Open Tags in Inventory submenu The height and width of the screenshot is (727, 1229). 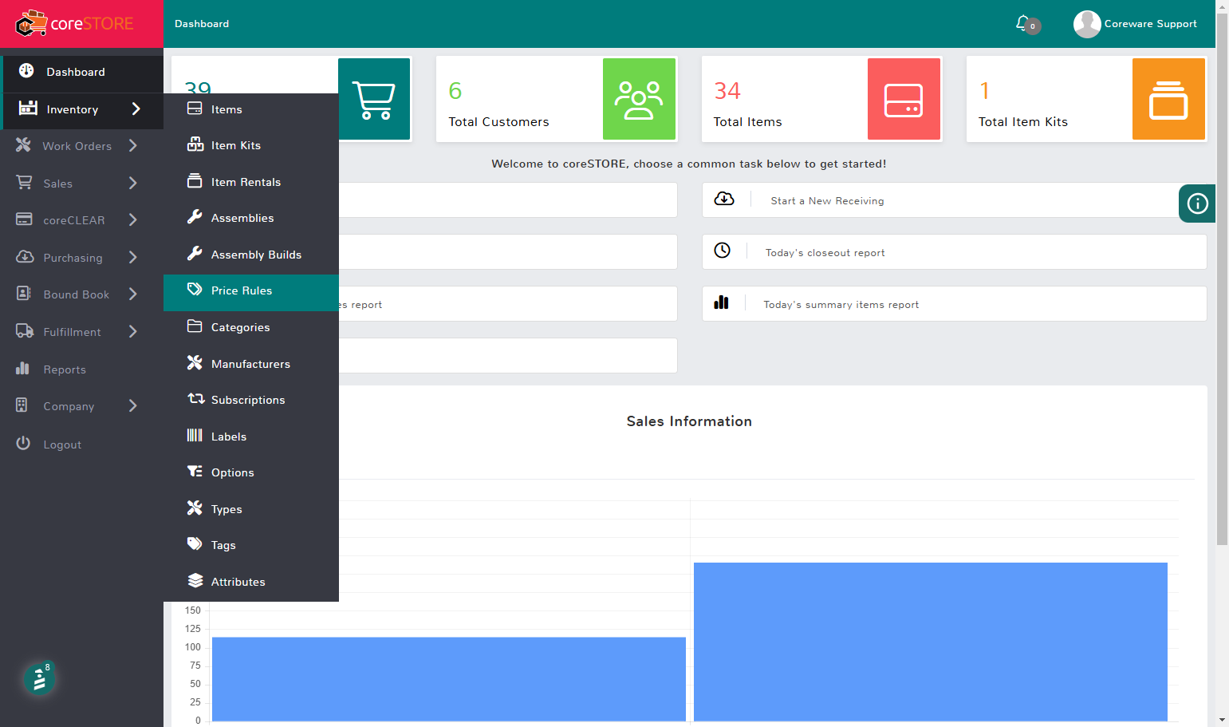[251, 545]
